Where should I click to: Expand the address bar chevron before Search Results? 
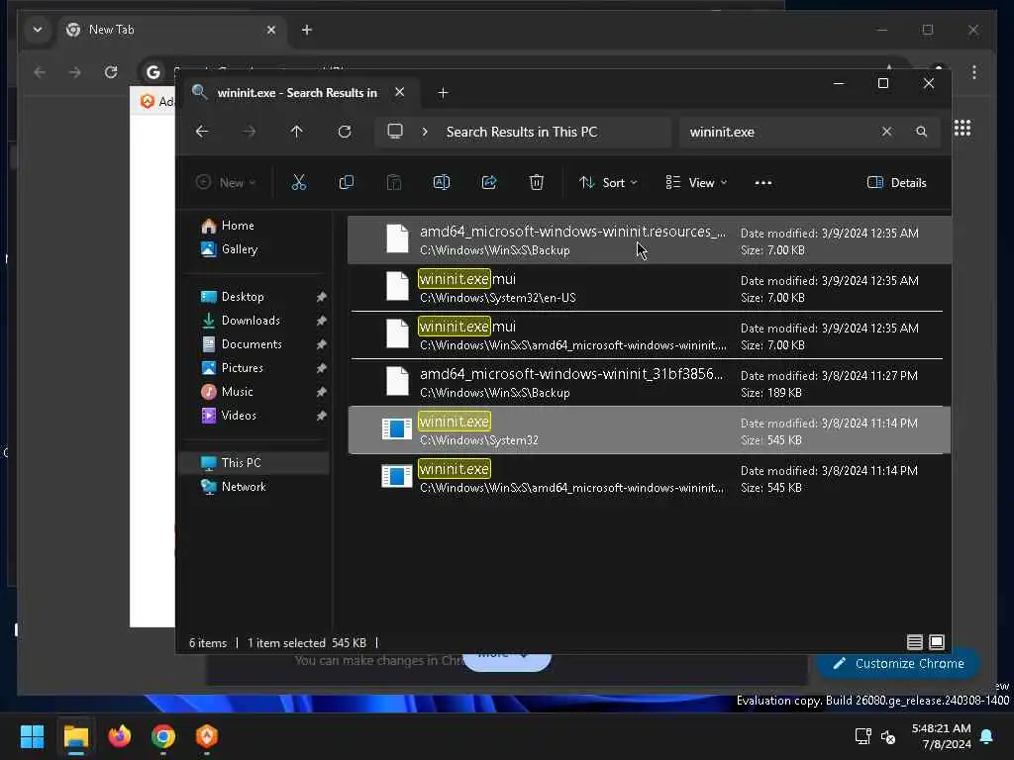(x=425, y=132)
